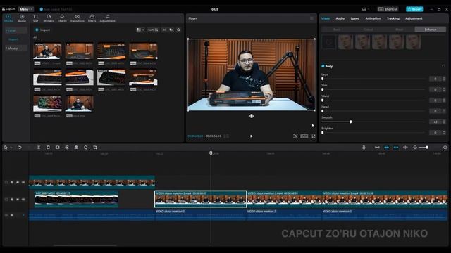Open the All filter dropdown

[168, 30]
